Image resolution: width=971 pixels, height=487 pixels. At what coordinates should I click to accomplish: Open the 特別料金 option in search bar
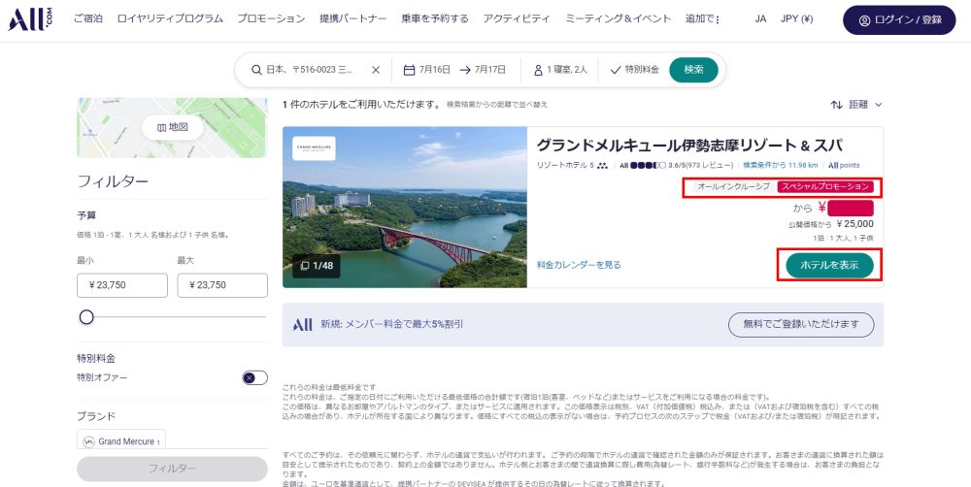[x=635, y=70]
